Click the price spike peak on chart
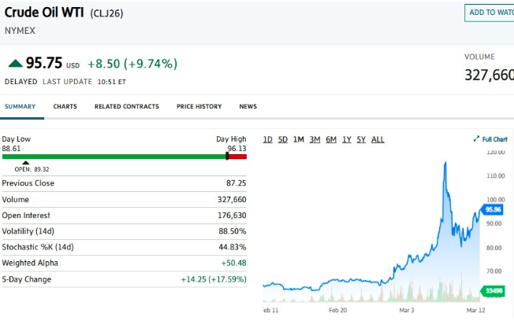 (446, 164)
